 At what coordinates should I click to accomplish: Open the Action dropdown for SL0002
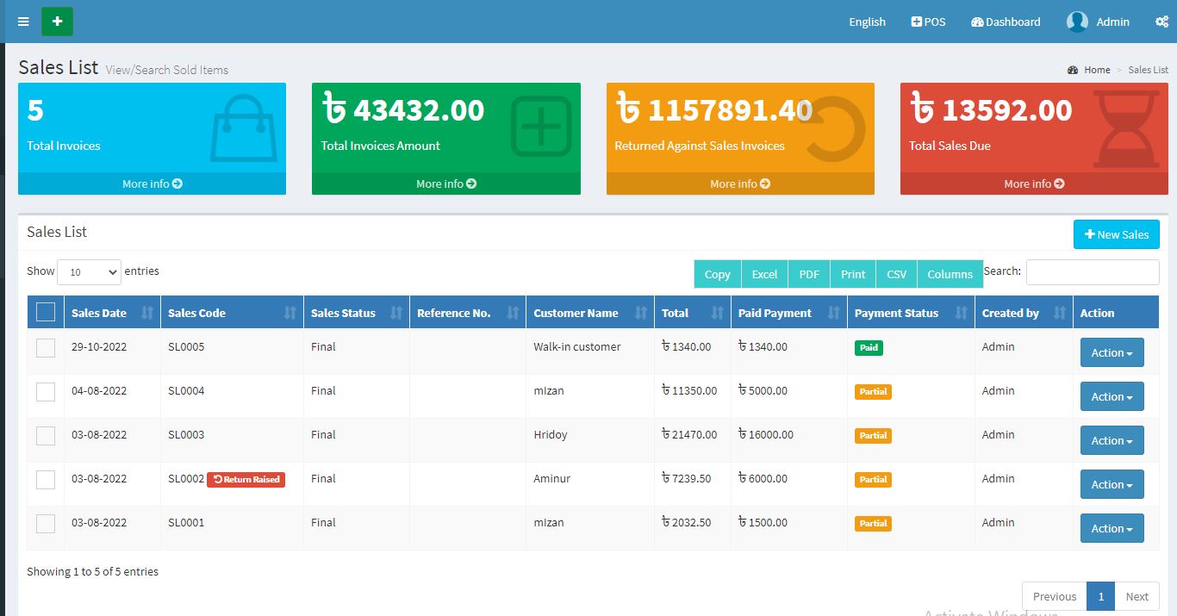point(1112,484)
